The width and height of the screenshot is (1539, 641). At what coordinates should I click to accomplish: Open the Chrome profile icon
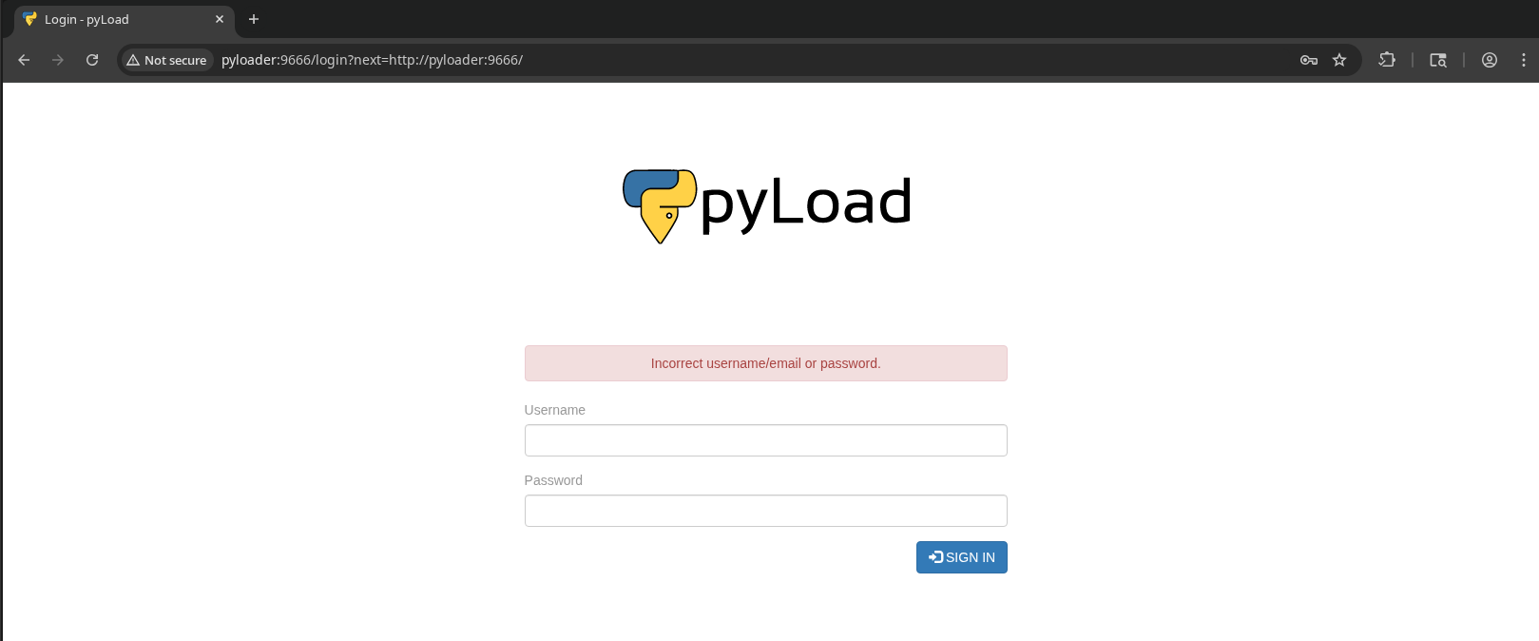[1490, 60]
